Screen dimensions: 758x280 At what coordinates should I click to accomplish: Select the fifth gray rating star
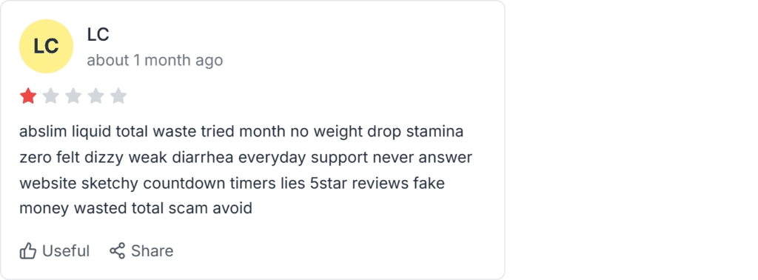click(118, 96)
